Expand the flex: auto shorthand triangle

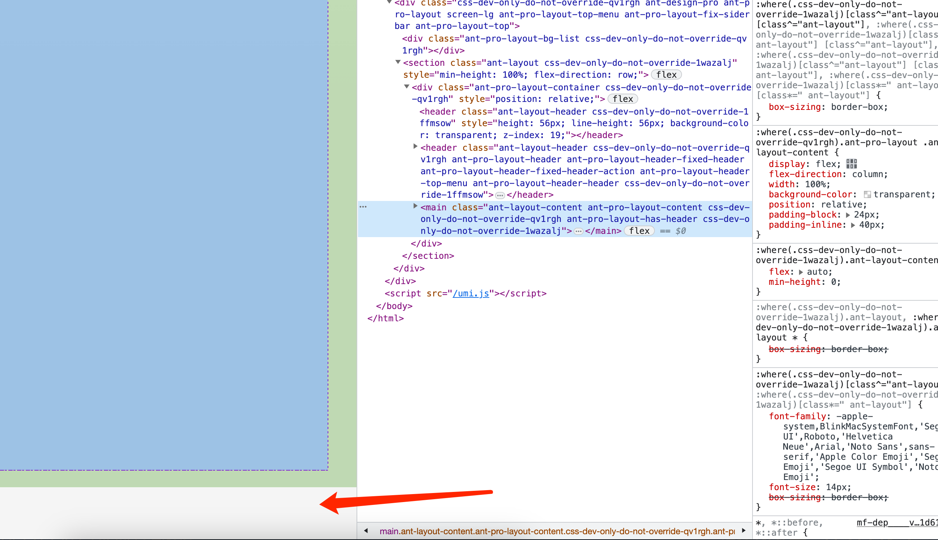tap(801, 272)
